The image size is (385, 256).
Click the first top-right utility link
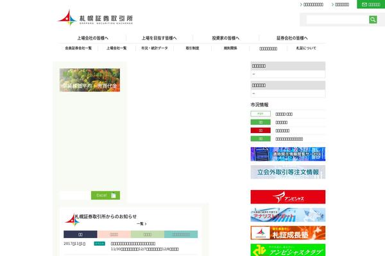(312, 4)
